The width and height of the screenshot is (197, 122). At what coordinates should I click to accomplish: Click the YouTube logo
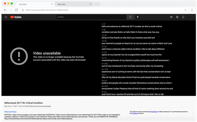tap(16, 17)
